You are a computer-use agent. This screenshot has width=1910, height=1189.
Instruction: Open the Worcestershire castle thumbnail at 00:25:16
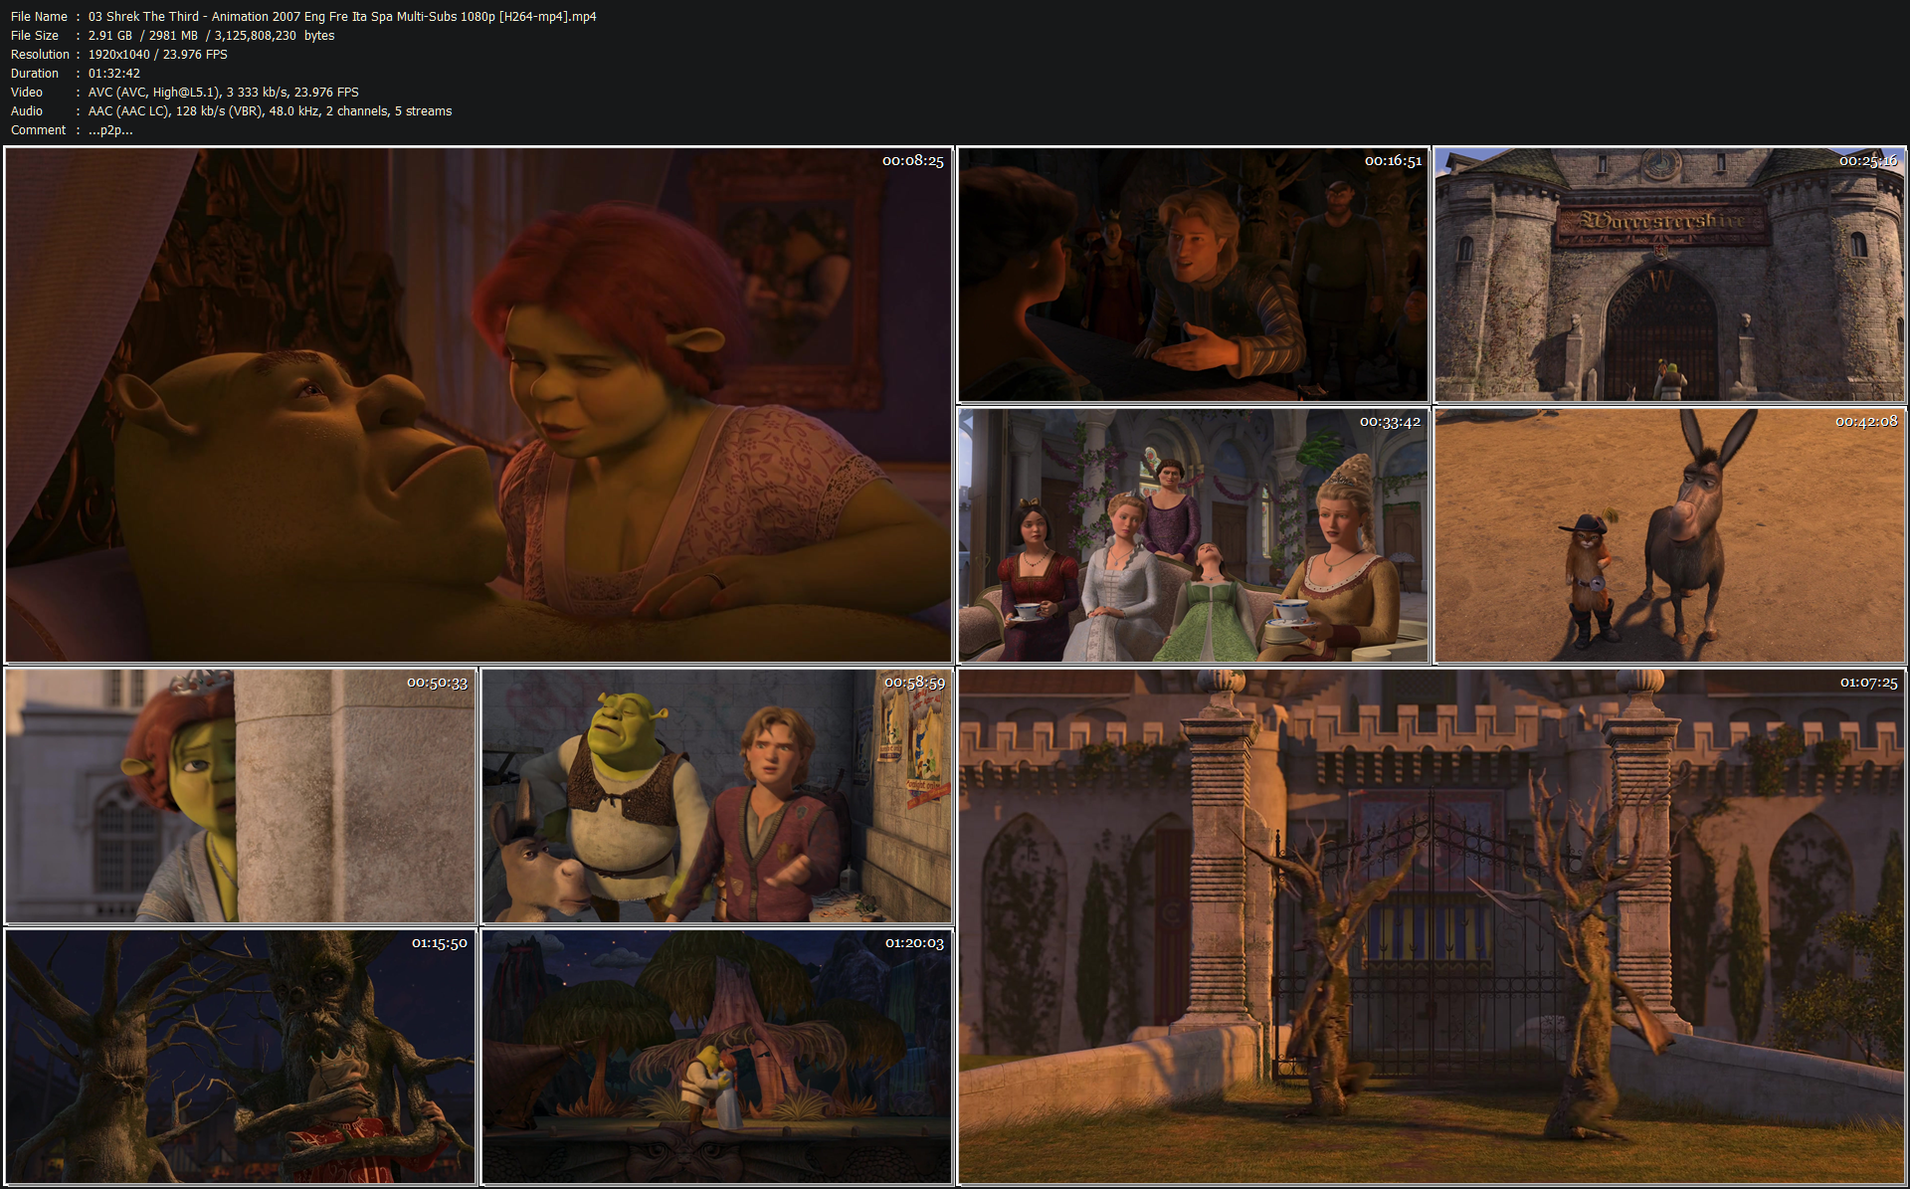coord(1669,276)
